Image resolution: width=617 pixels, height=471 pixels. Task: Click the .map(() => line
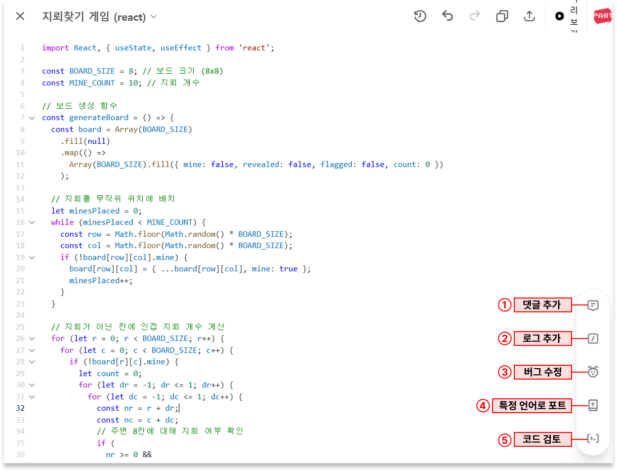pyautogui.click(x=83, y=153)
